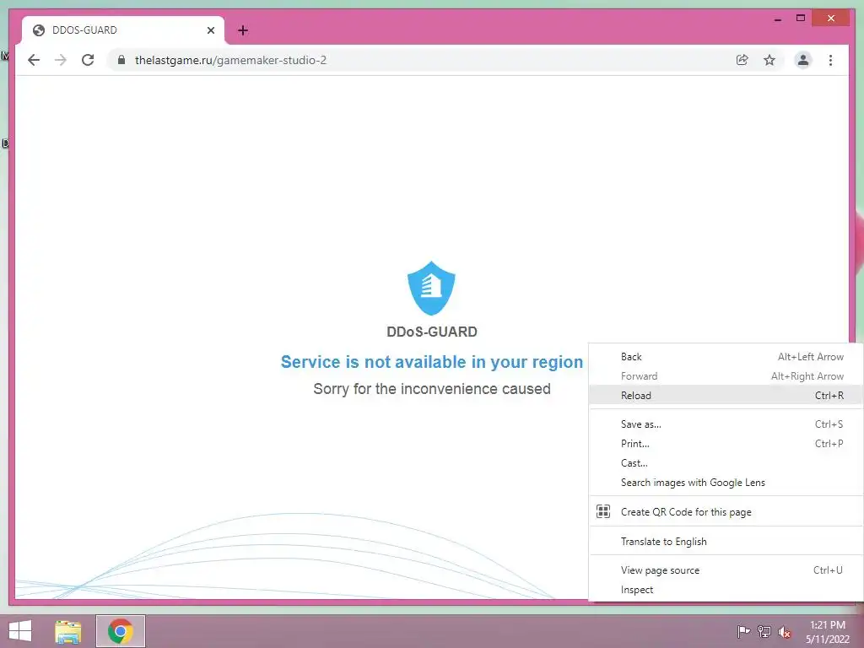This screenshot has height=648, width=864.
Task: Open the Windows Start button
Action: point(20,631)
